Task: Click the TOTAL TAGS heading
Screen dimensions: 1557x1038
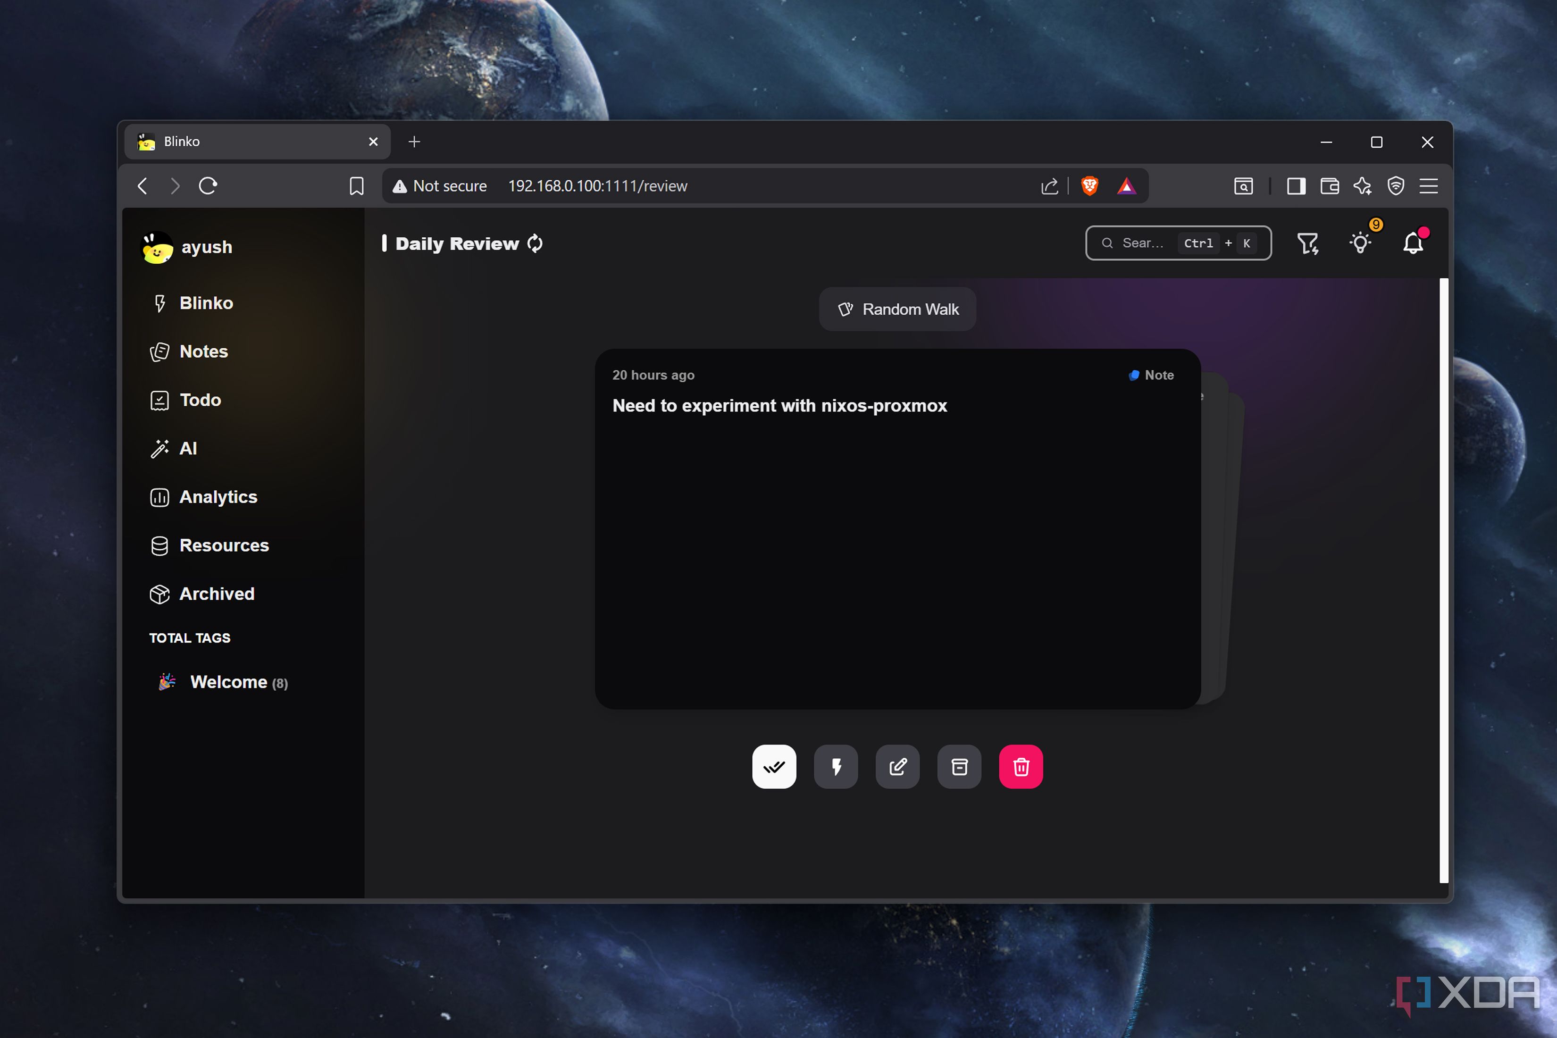Action: point(190,638)
